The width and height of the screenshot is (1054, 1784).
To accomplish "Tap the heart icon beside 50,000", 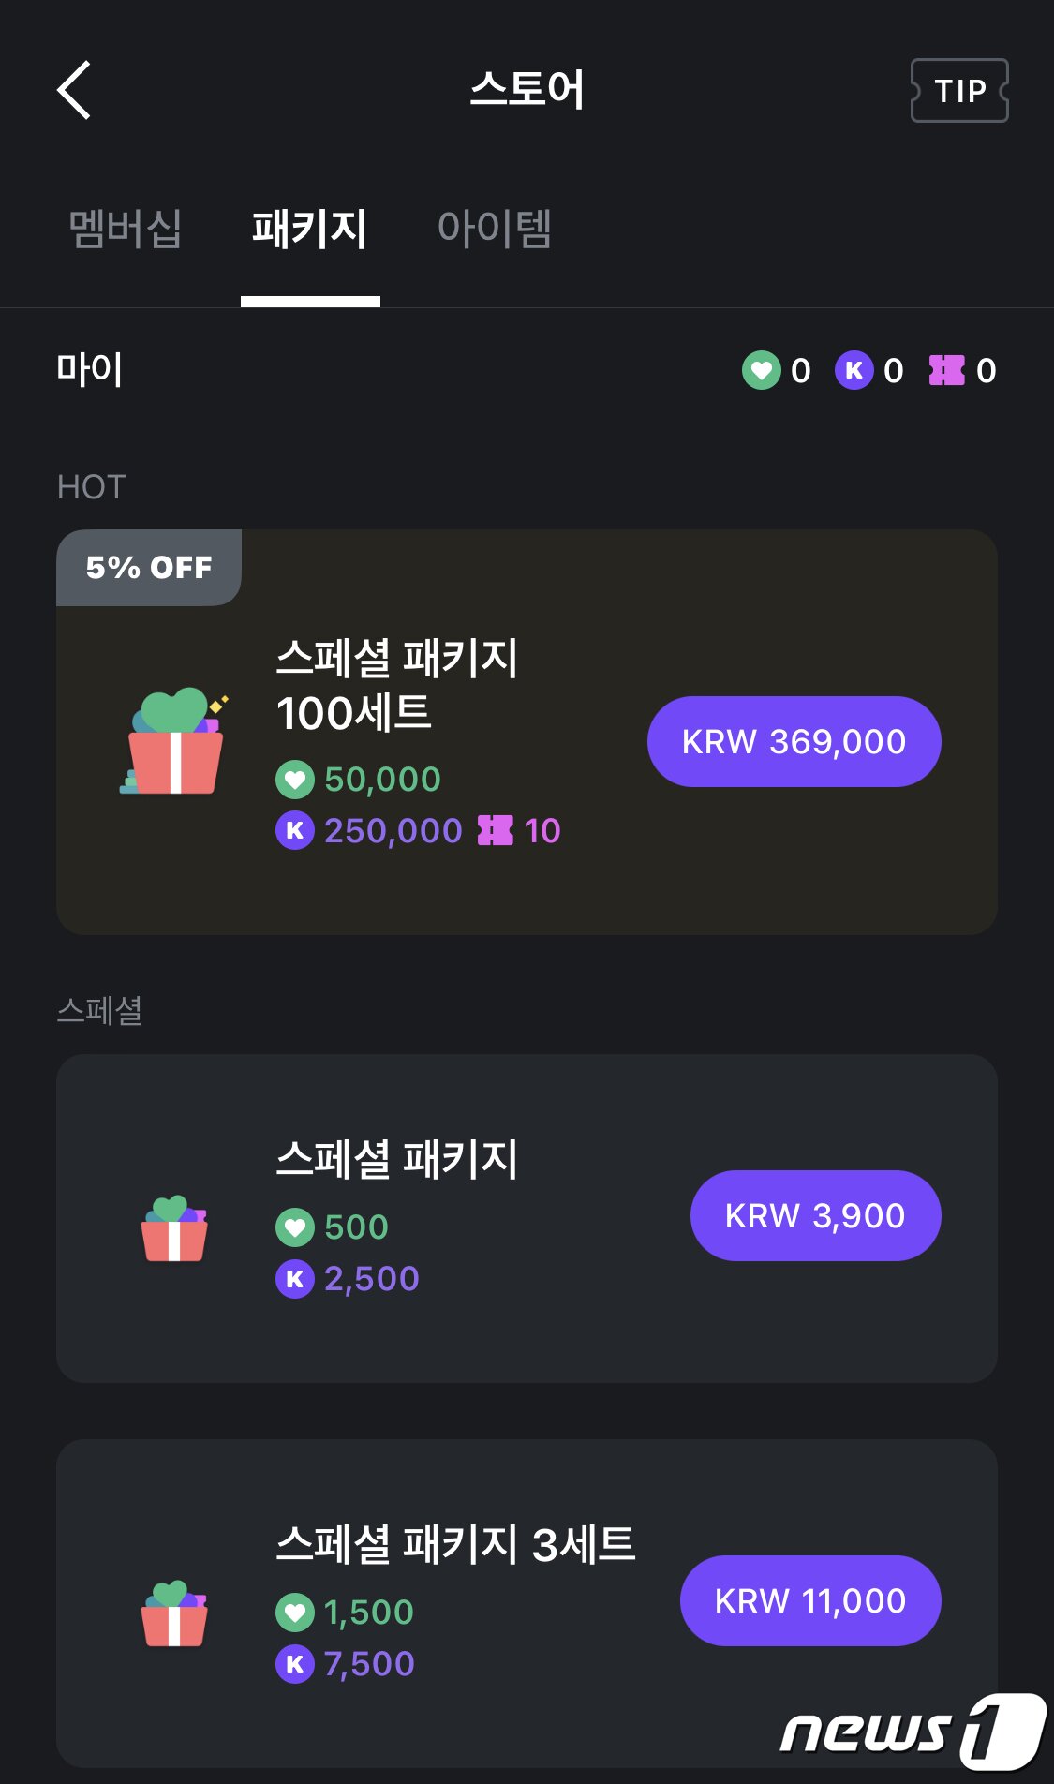I will 295,779.
